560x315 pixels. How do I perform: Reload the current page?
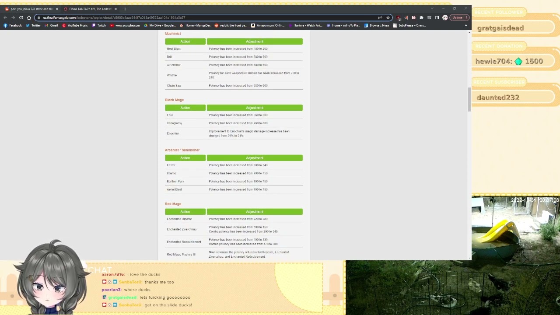coord(21,17)
